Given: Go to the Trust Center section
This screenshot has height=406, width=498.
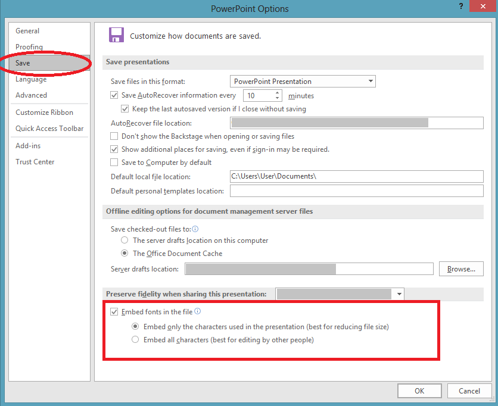Looking at the screenshot, I should 35,162.
